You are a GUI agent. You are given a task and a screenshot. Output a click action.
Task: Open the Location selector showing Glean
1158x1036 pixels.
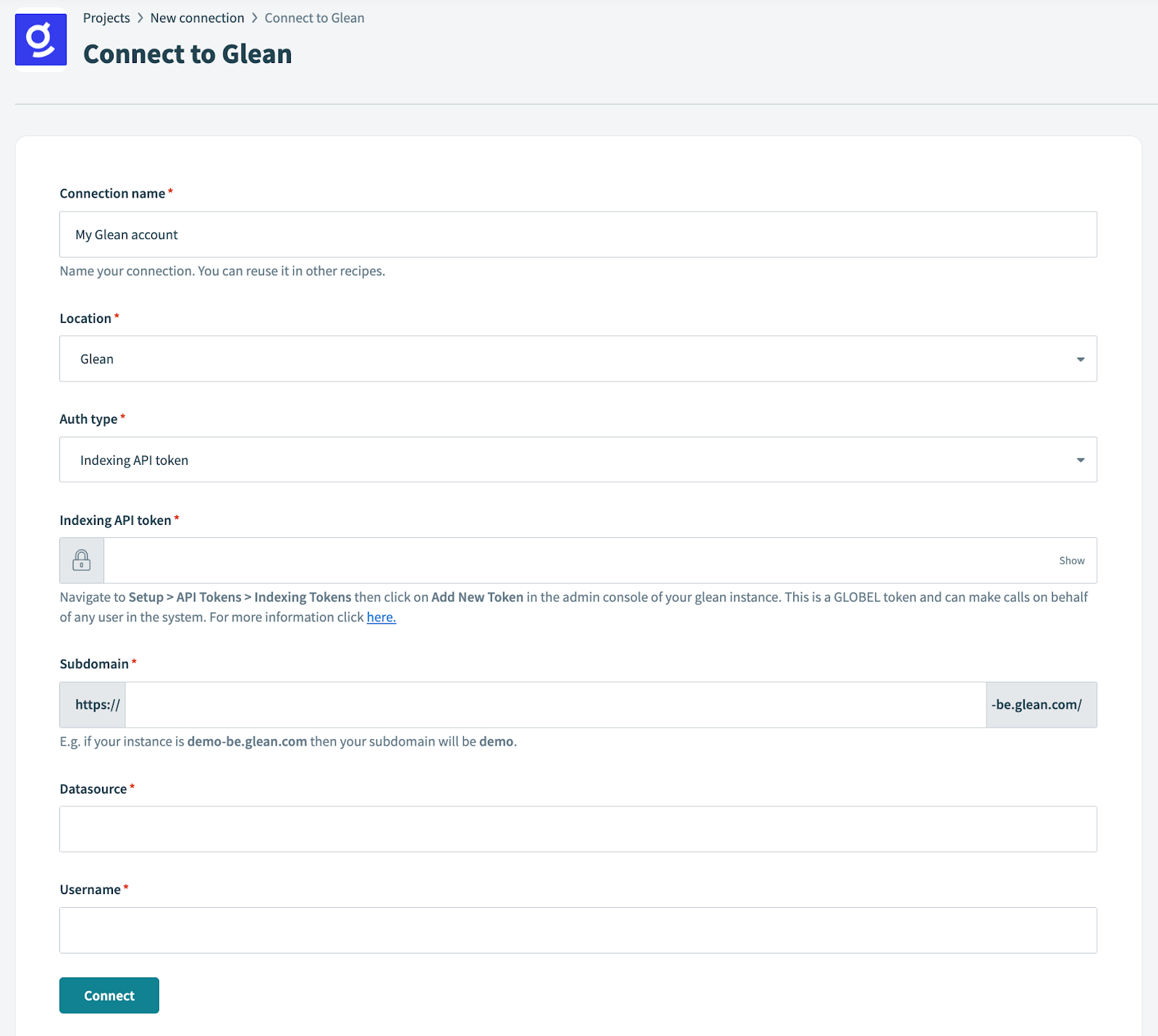[579, 358]
